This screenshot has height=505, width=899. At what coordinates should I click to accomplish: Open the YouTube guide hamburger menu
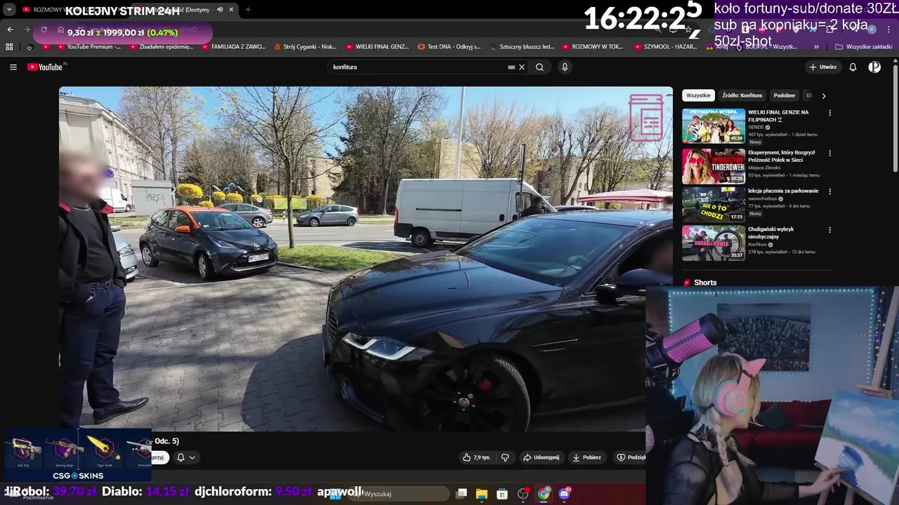coord(13,67)
